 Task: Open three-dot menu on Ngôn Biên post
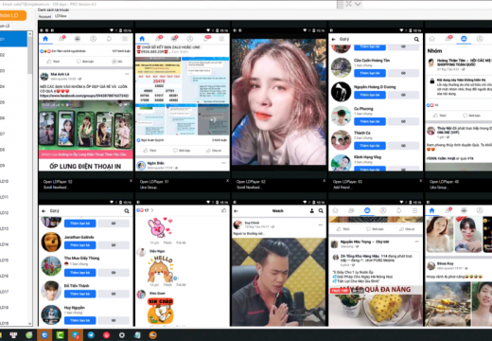pyautogui.click(x=223, y=163)
